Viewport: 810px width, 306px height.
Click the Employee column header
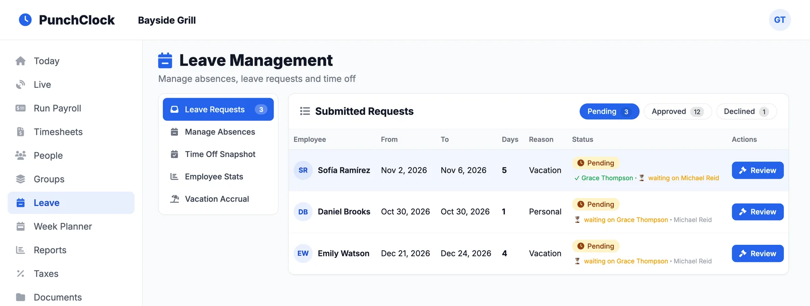click(x=310, y=139)
